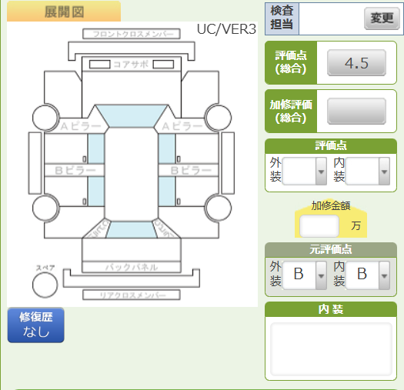Click the 変更 button for inspector

[x=382, y=18]
